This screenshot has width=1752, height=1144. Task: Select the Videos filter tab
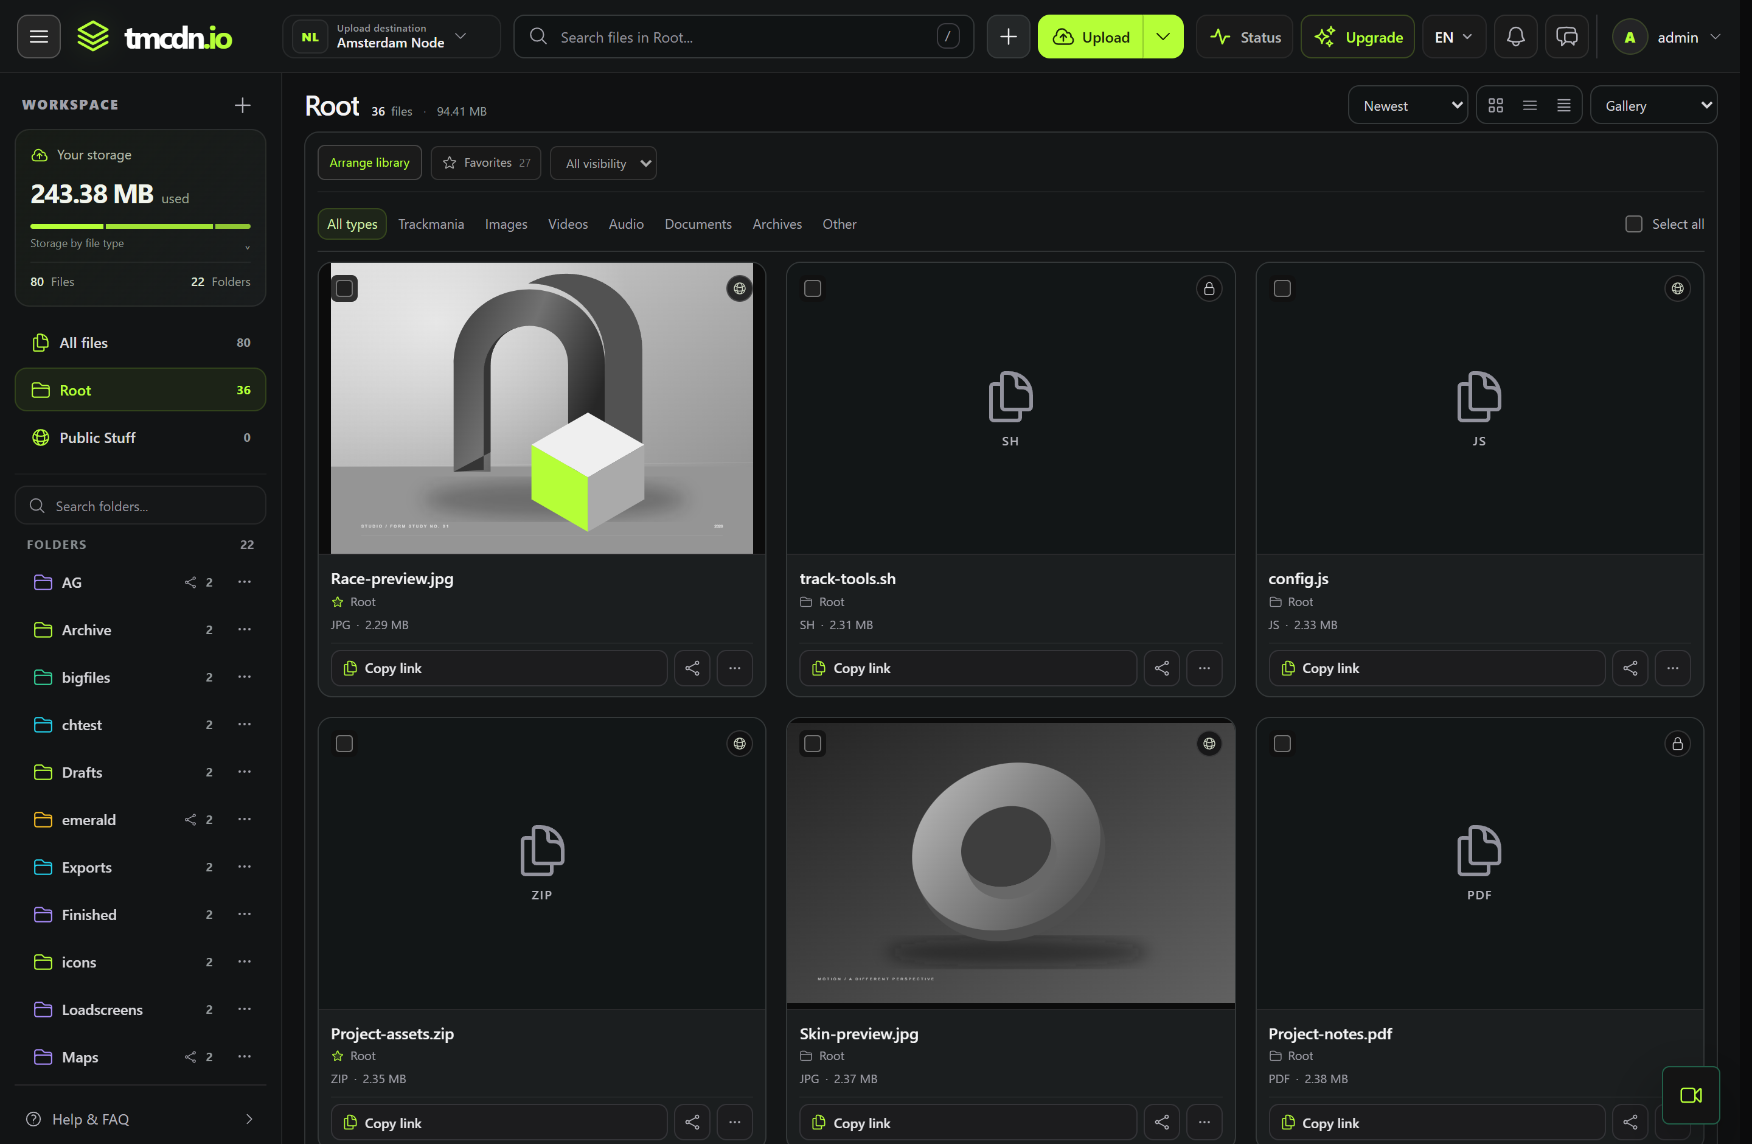pyautogui.click(x=568, y=224)
